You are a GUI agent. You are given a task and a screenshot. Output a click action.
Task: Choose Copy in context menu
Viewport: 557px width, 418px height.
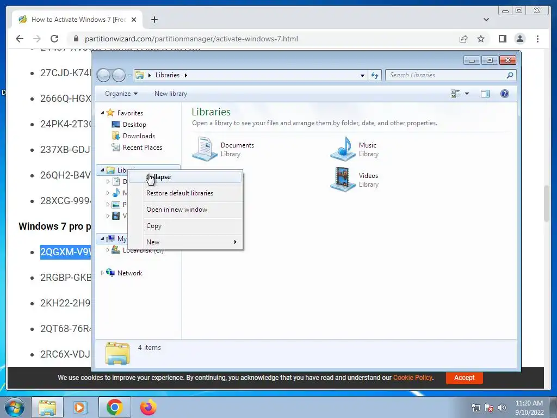[185, 226]
